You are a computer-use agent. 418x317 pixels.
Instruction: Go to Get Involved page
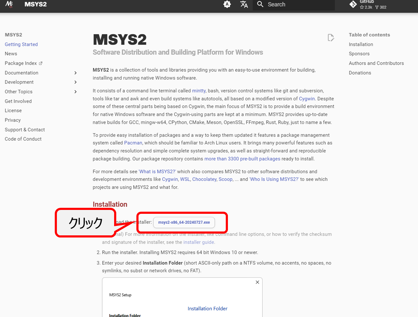point(18,101)
